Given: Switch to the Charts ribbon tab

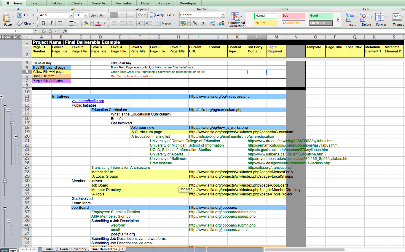Looking at the screenshot, I should click(77, 3).
